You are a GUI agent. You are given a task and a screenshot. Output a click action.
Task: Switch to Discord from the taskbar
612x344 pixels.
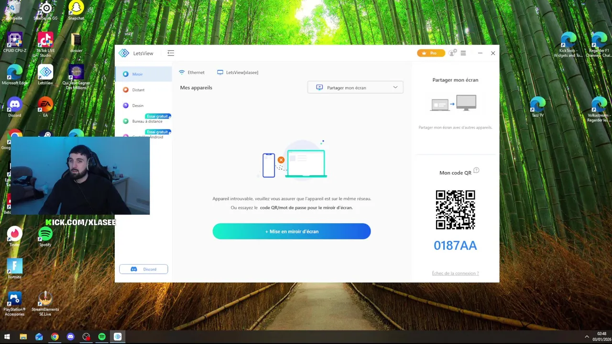pos(70,337)
